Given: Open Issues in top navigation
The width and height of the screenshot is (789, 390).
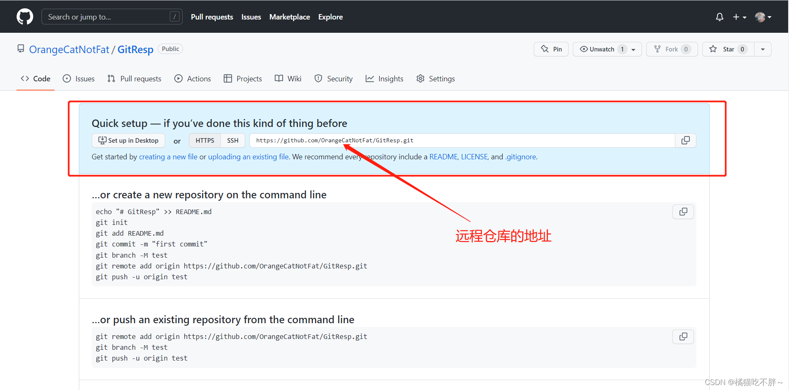Looking at the screenshot, I should (251, 17).
